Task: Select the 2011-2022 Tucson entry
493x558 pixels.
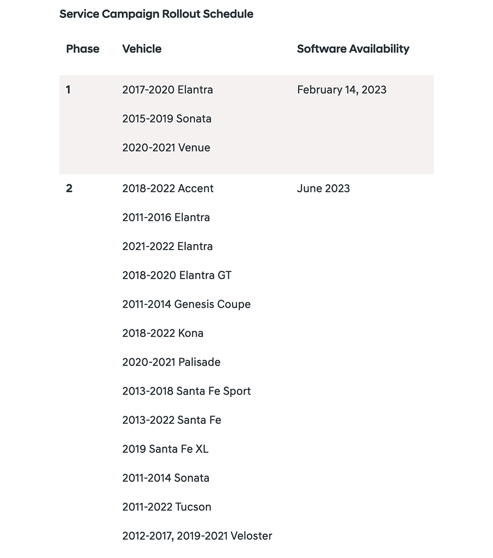Action: tap(167, 507)
